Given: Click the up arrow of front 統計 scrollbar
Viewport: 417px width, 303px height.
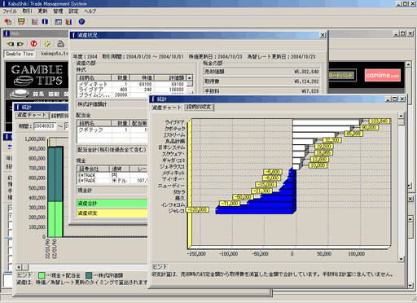Looking at the screenshot, I should tap(402, 116).
